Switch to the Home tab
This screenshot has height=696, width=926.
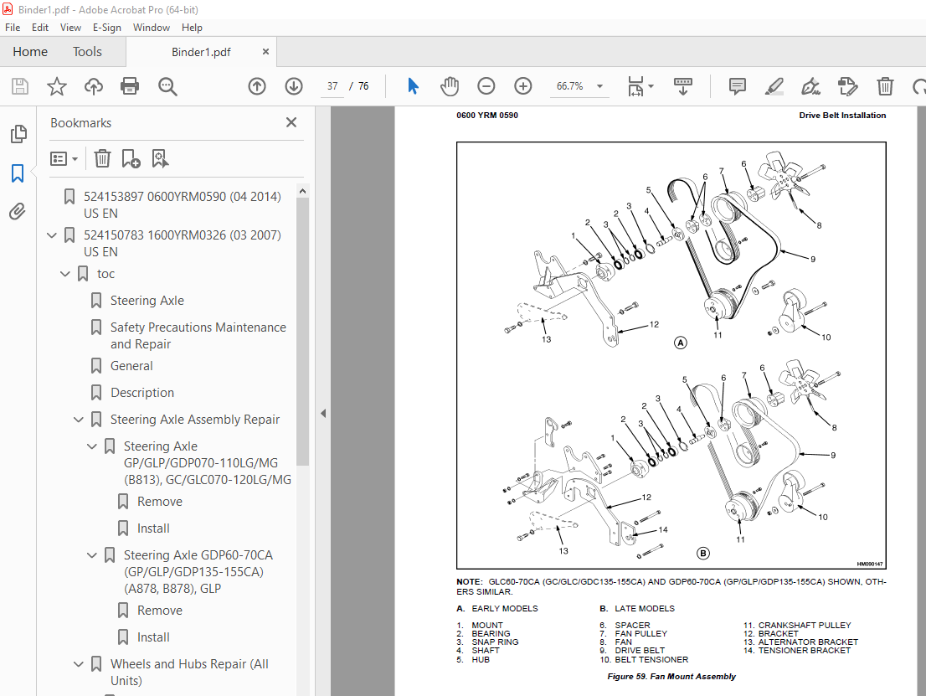(30, 51)
